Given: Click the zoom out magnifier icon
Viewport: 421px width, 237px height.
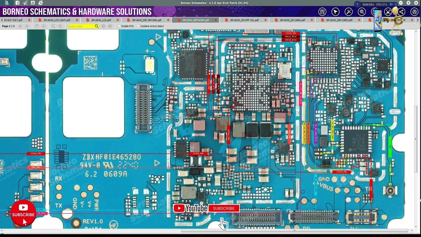Looking at the screenshot, I should coord(54,26).
